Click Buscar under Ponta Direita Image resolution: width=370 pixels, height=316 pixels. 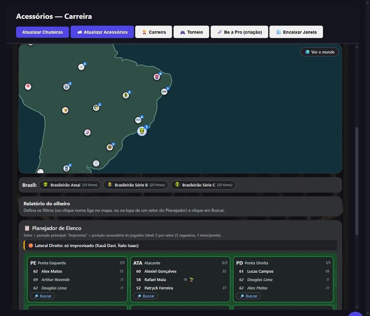pos(249,296)
